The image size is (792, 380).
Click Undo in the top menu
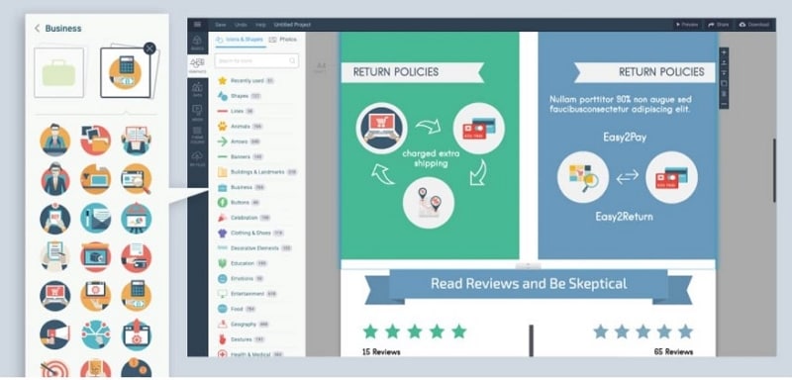tap(241, 25)
